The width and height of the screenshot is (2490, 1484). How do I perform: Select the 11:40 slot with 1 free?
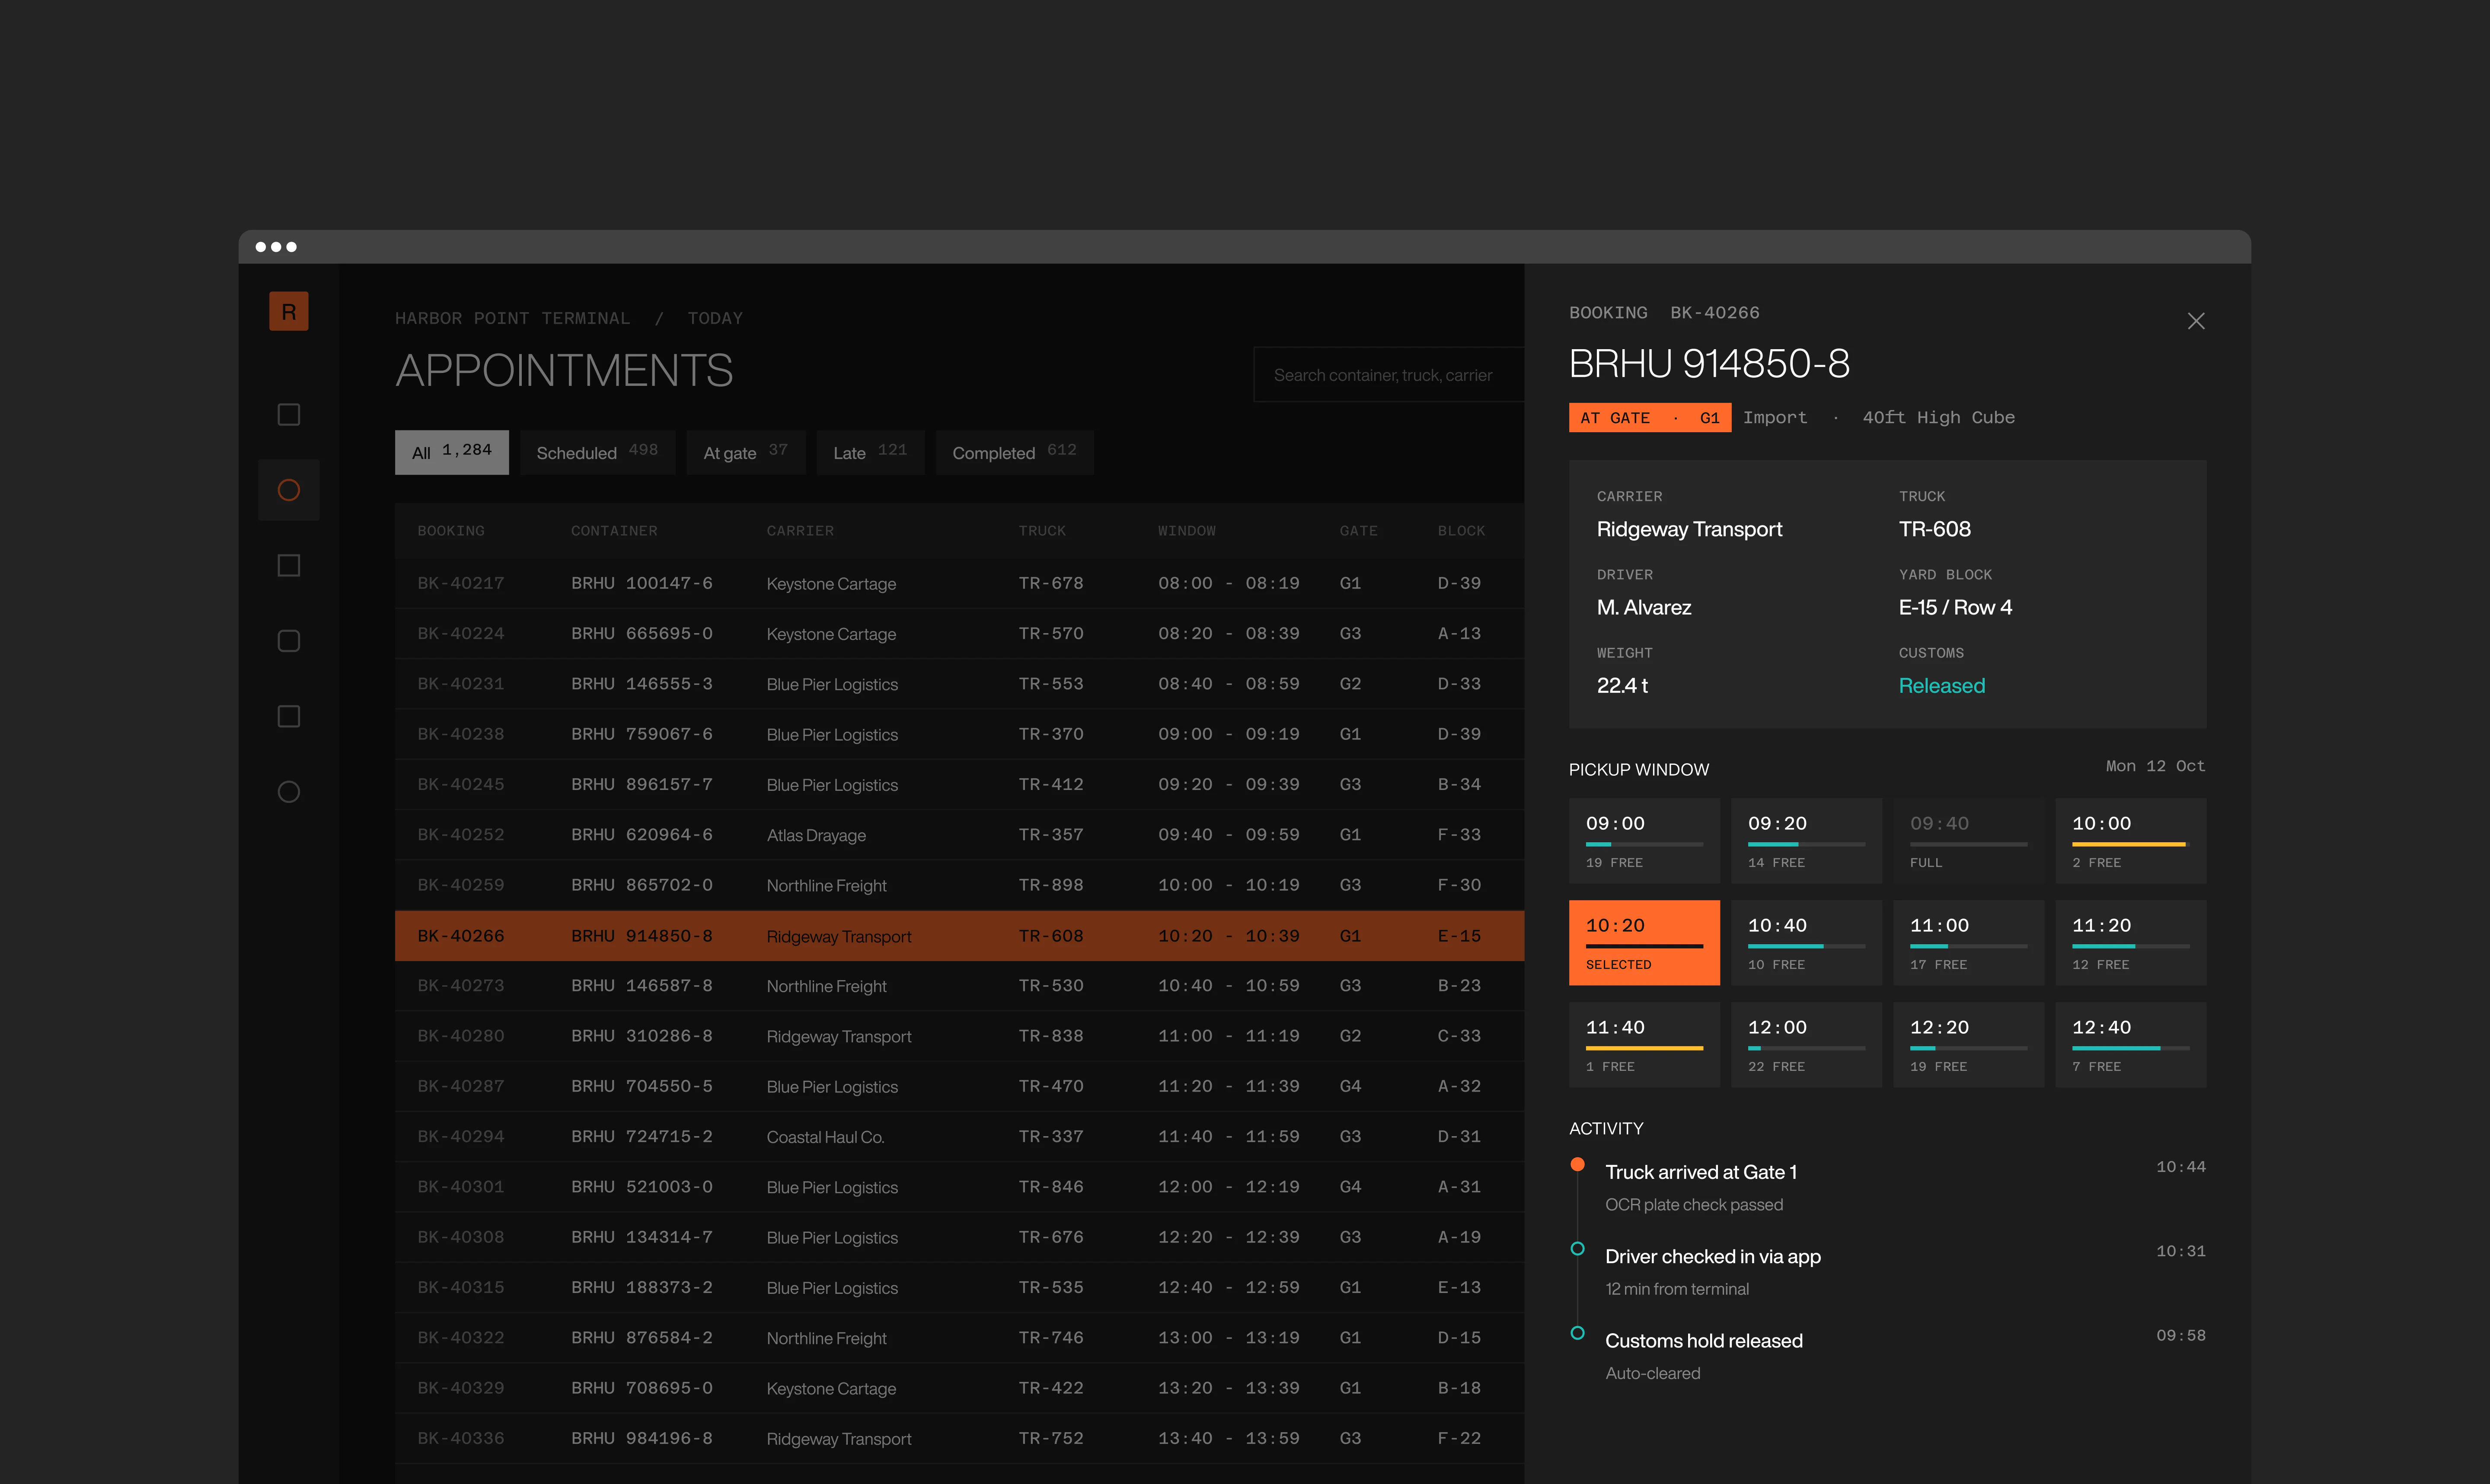point(1644,1044)
